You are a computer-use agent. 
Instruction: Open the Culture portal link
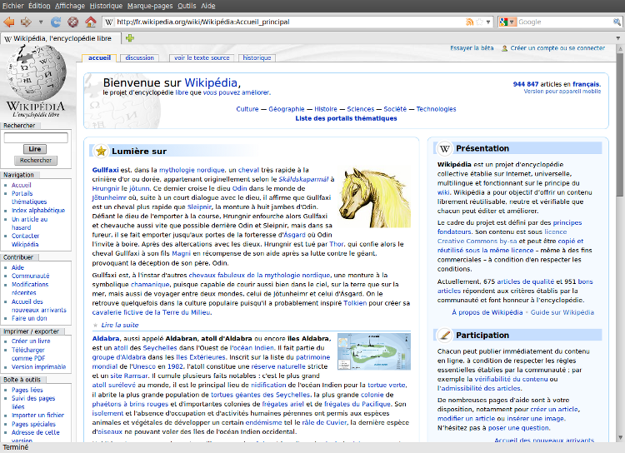pyautogui.click(x=247, y=109)
